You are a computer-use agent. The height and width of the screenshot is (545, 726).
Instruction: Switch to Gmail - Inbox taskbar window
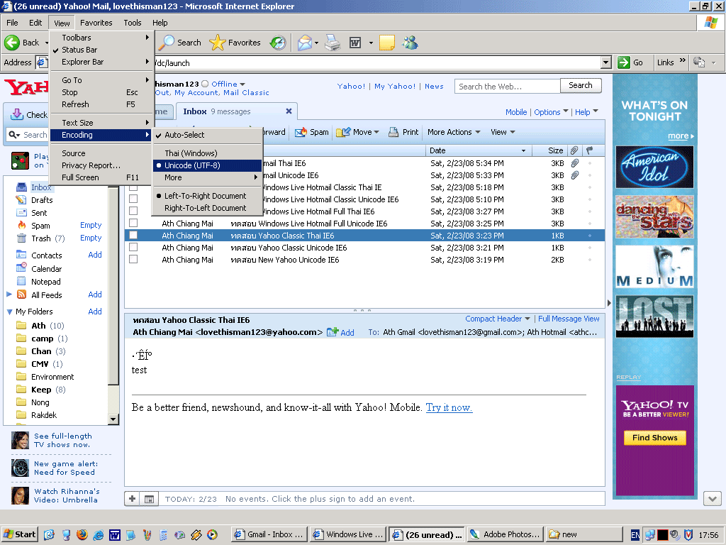pos(269,534)
